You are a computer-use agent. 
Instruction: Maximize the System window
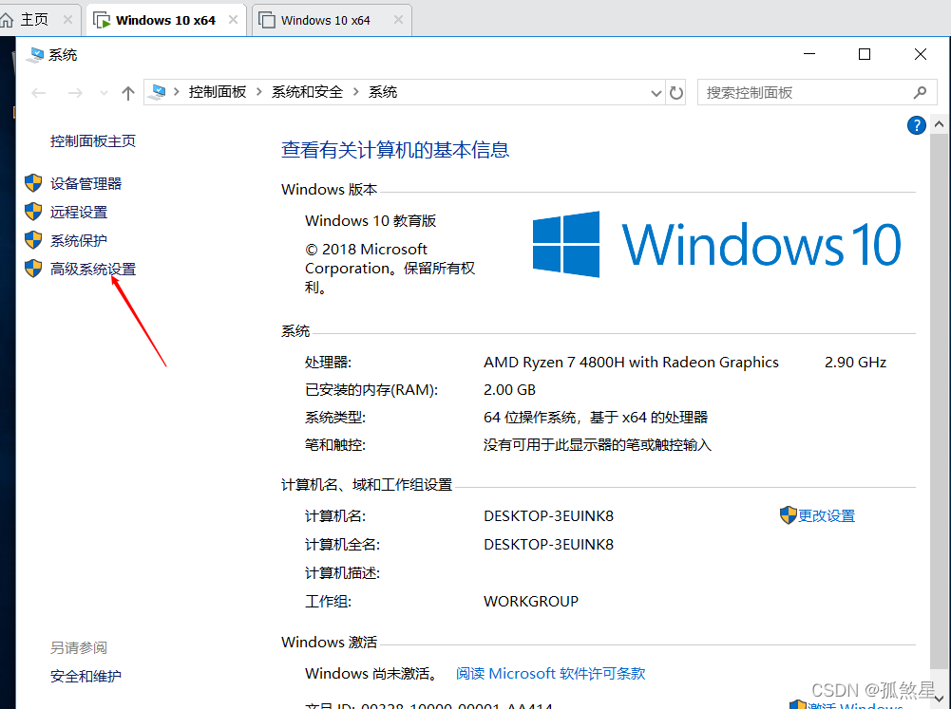click(865, 54)
